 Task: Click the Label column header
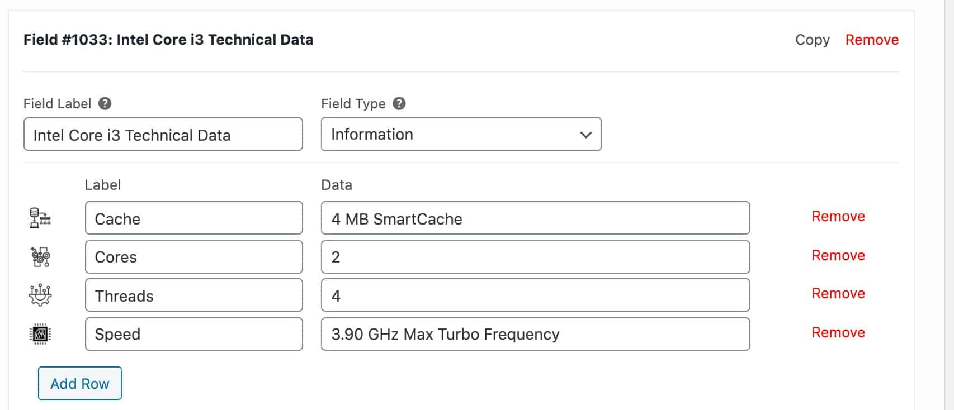tap(103, 185)
